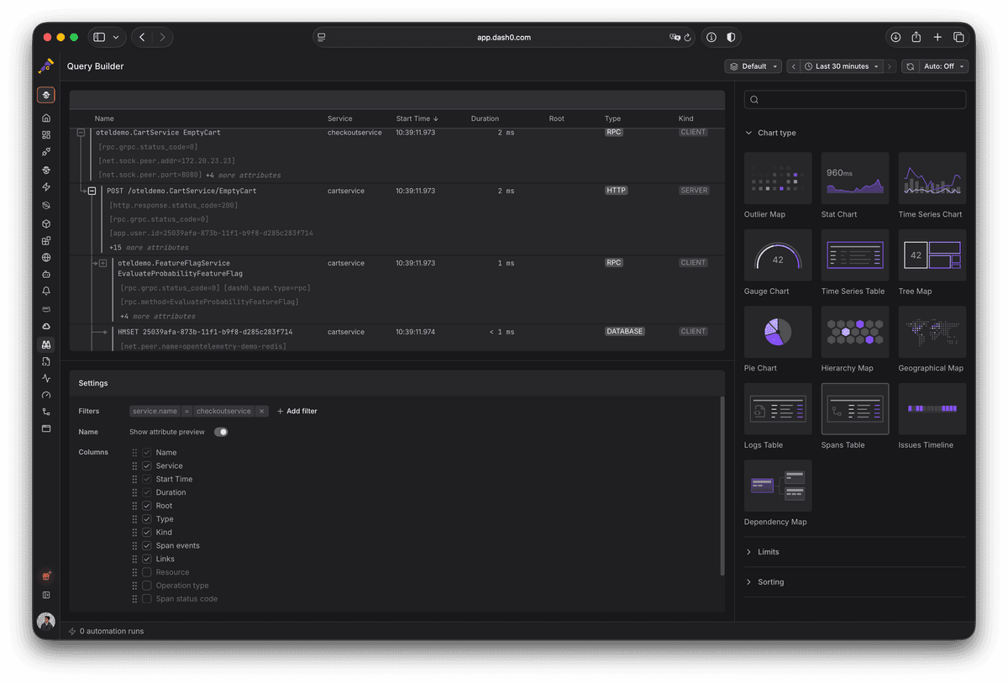The image size is (1008, 683).
Task: Click the gift icon near sidebar bottom
Action: pos(46,576)
